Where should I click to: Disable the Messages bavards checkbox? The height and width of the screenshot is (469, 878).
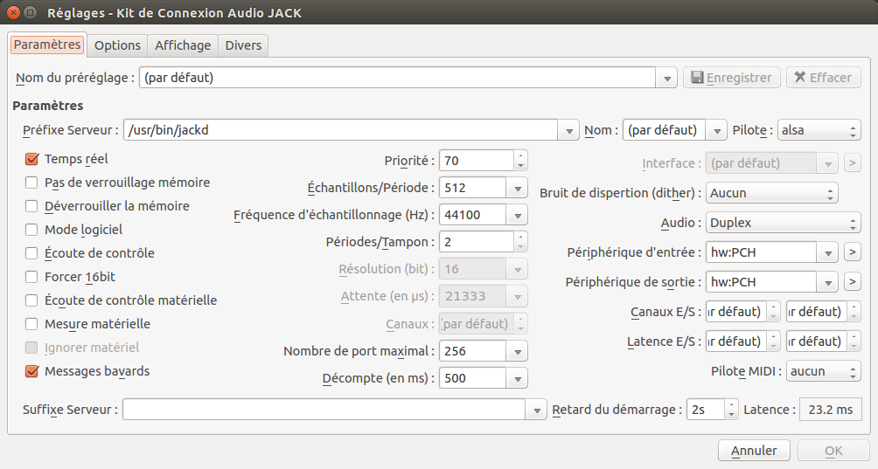(32, 371)
